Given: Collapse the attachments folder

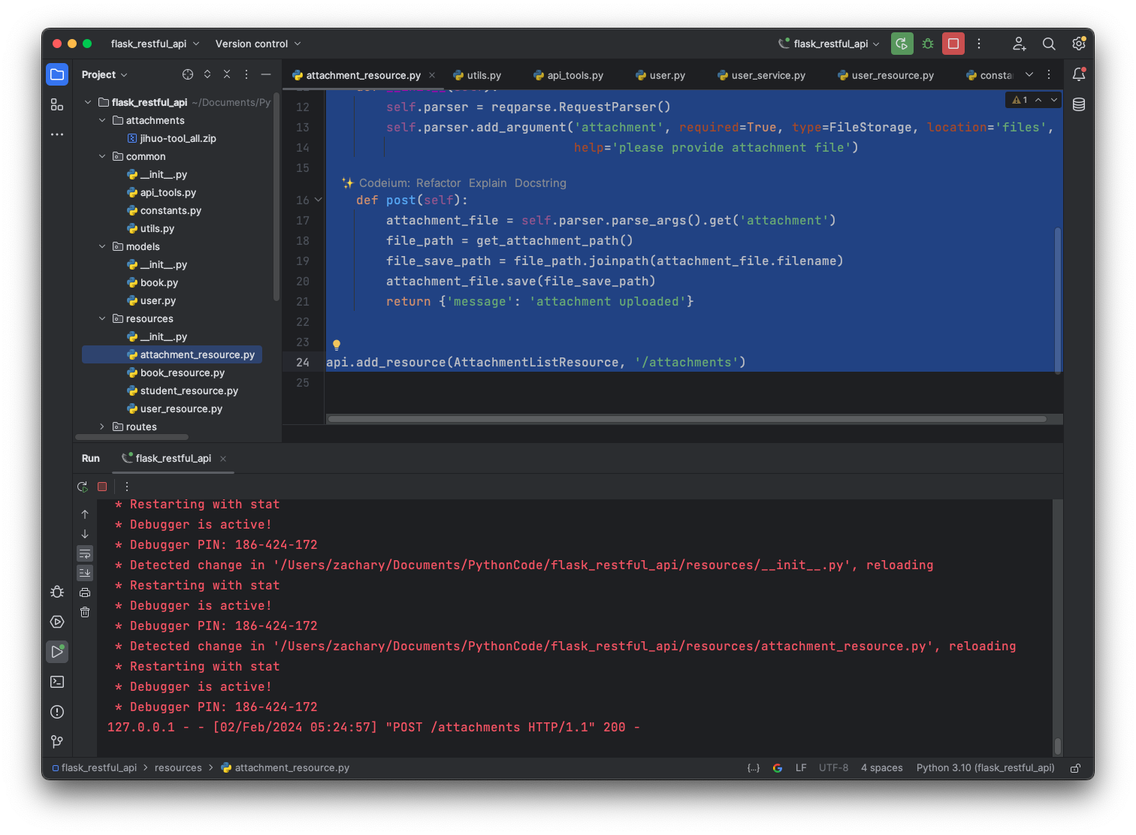Looking at the screenshot, I should (102, 120).
